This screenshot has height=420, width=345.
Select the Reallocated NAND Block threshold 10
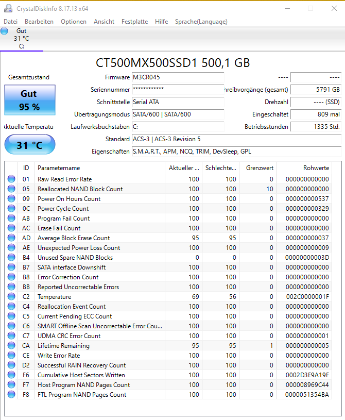(270, 189)
